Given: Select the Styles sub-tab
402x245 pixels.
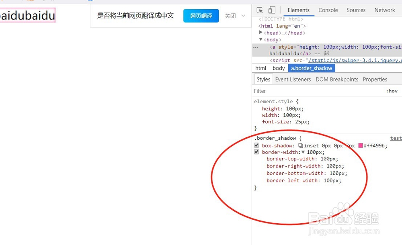Looking at the screenshot, I should pyautogui.click(x=263, y=80).
